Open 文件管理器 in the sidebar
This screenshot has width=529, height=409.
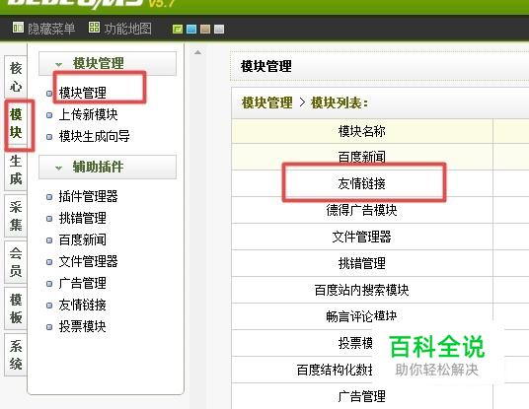[89, 261]
